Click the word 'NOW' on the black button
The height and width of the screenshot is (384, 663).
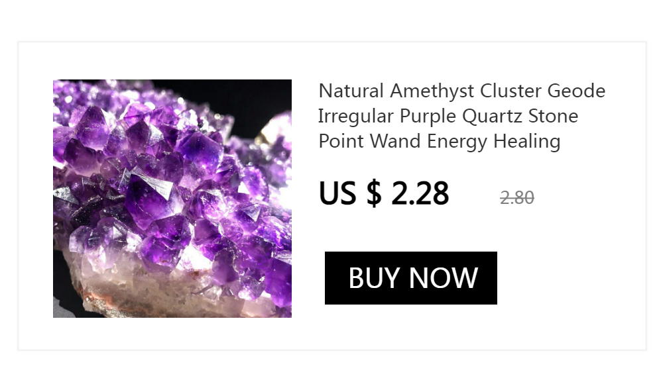[443, 278]
